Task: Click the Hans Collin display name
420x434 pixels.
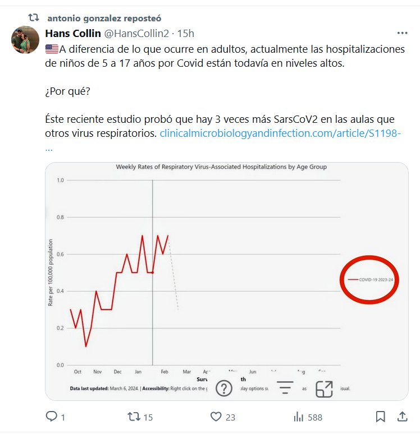Action: (73, 33)
